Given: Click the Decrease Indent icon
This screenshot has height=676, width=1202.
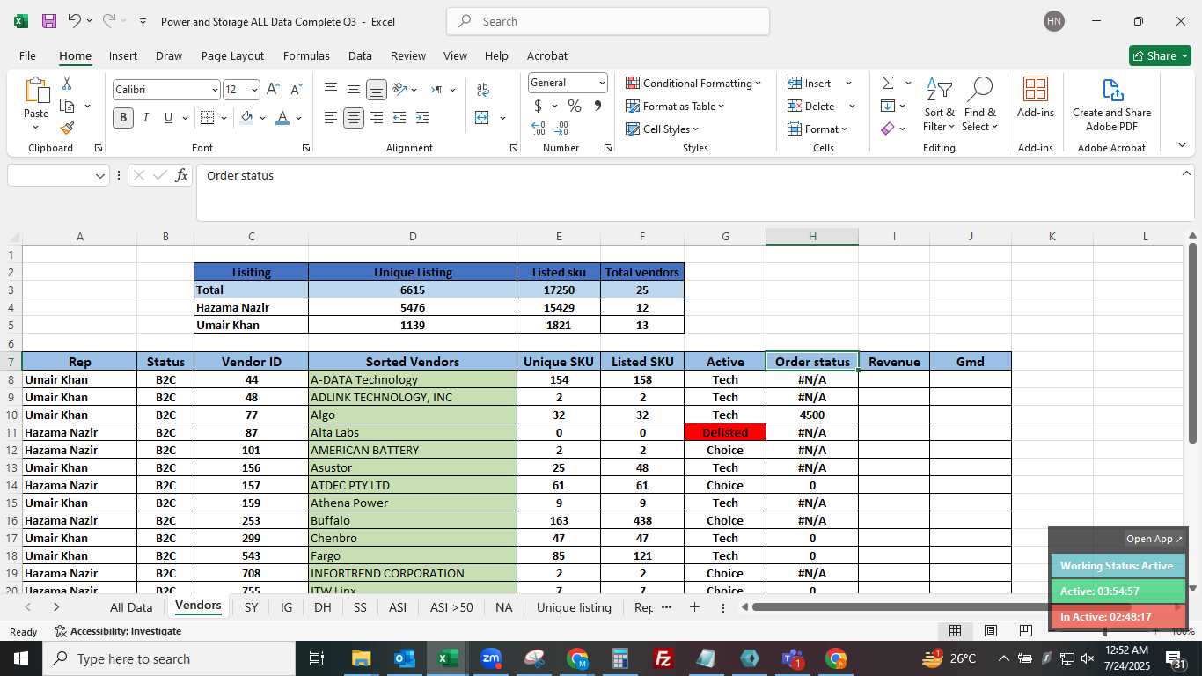Looking at the screenshot, I should pos(399,117).
